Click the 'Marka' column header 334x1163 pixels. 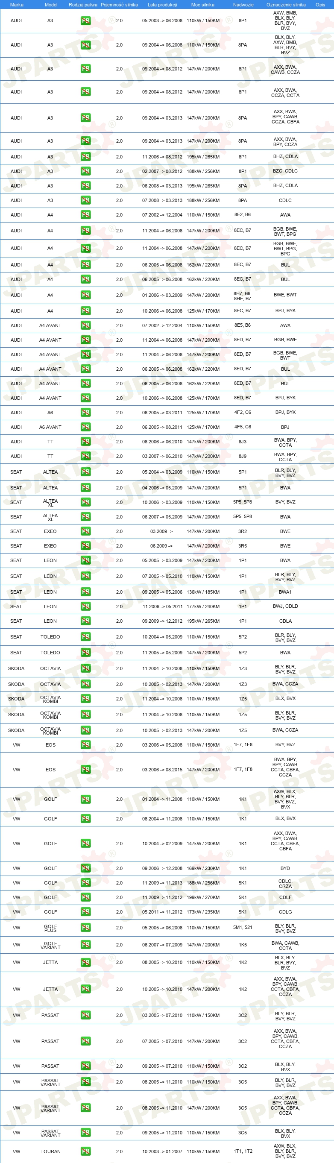coord(17,5)
